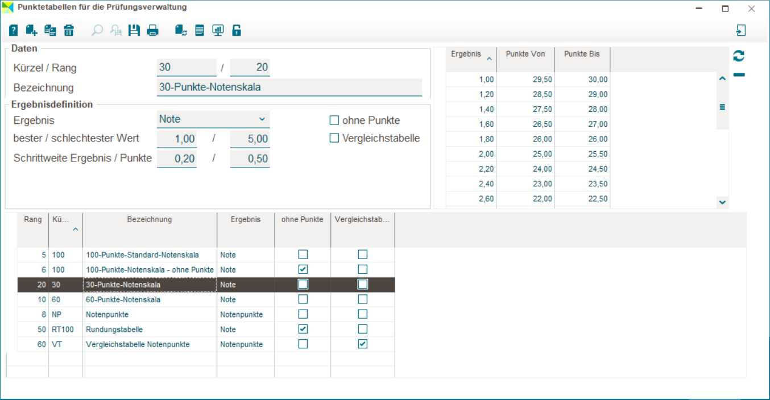Uncheck 'ohne Punkte' for the Rundungstabelle row

pyautogui.click(x=303, y=329)
